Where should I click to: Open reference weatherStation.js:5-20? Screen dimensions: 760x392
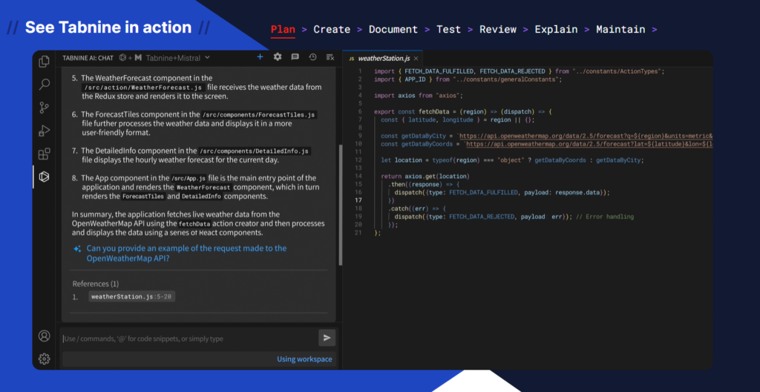[132, 296]
